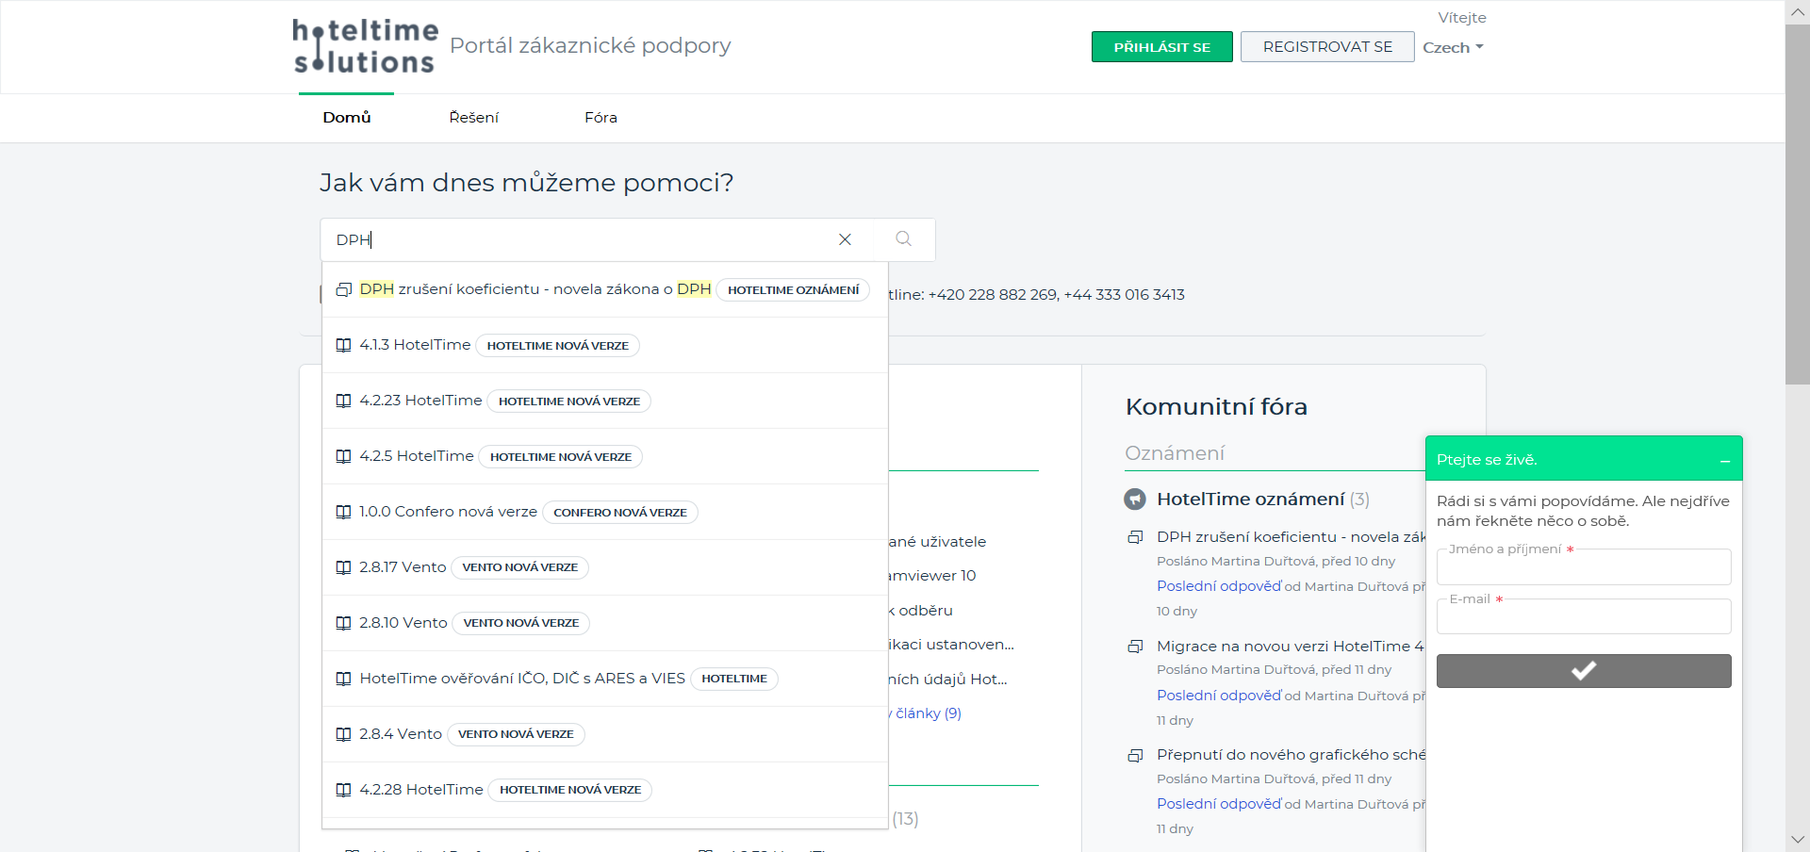Click the magnifier search icon
This screenshot has width=1810, height=852.
(x=903, y=239)
